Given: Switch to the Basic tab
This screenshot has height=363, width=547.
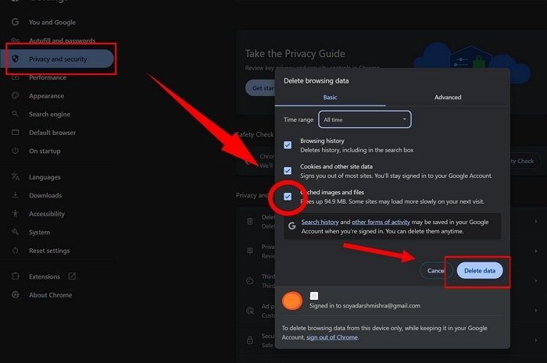Looking at the screenshot, I should 330,98.
